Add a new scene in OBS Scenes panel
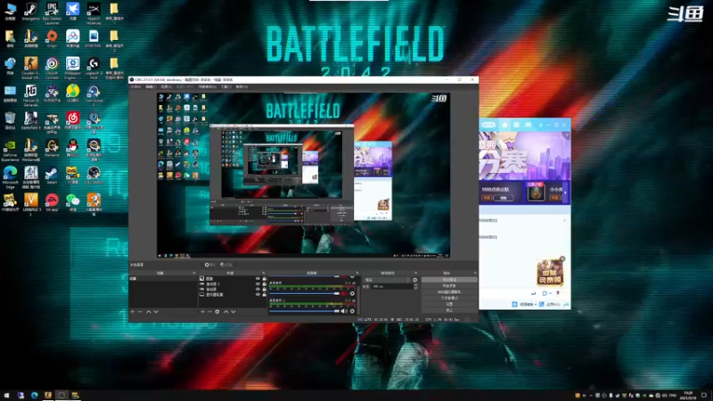Viewport: 713px width, 401px height. coord(132,312)
